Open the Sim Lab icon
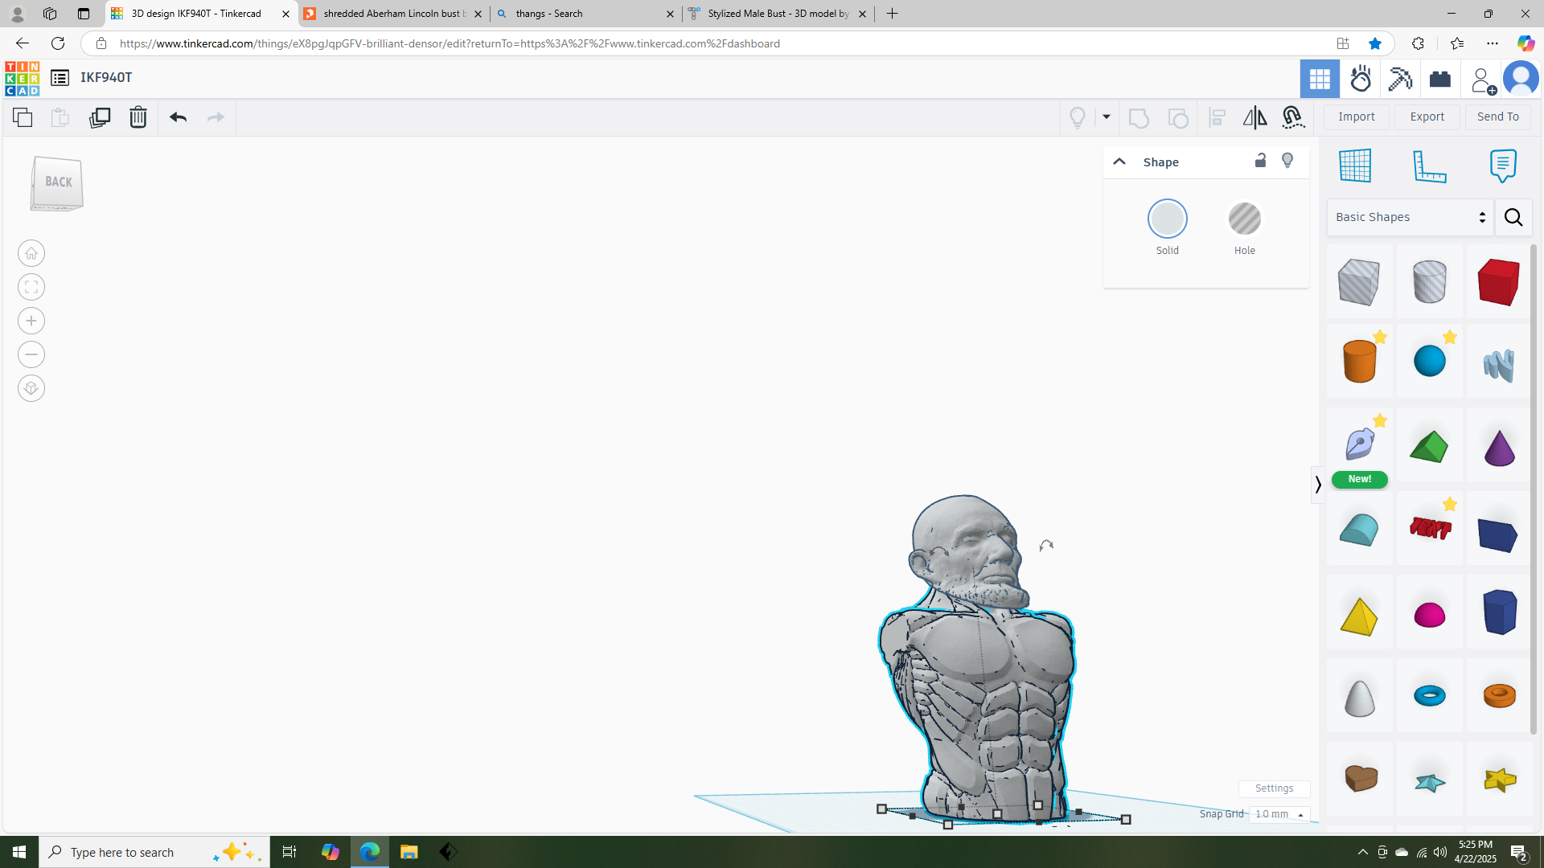 [1361, 79]
